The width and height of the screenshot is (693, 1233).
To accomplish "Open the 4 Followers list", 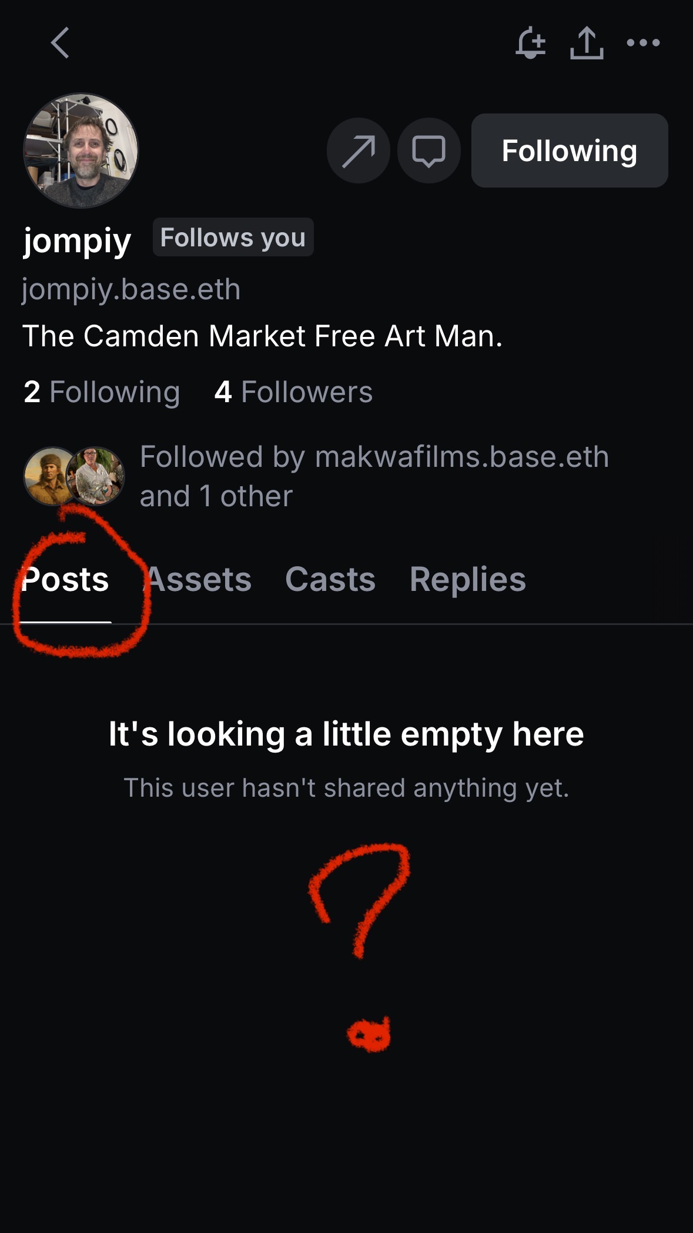I will (x=293, y=392).
